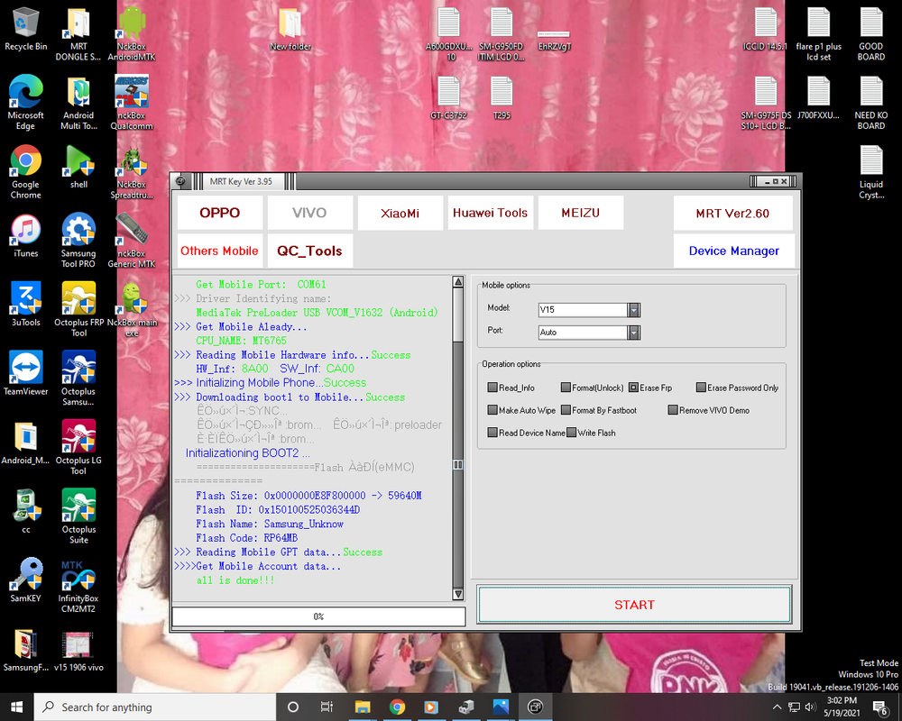Screen dimensions: 902x721
Task: Expand the Model dropdown arrow
Action: (634, 310)
